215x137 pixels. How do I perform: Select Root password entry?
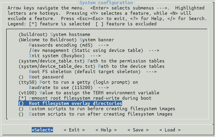coord(45,77)
